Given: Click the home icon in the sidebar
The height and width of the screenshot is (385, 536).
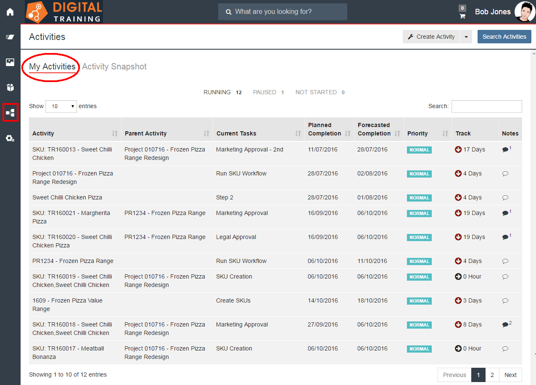Looking at the screenshot, I should tap(10, 12).
